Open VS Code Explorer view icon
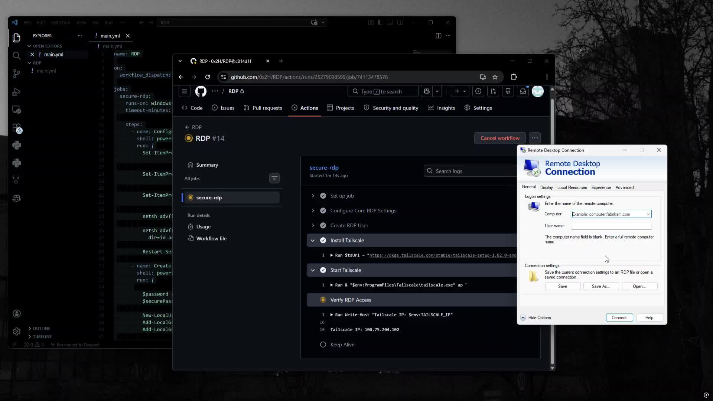Screen dimensions: 713x401 16,38
